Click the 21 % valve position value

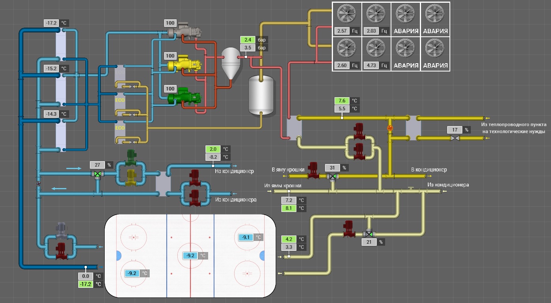[369, 242]
